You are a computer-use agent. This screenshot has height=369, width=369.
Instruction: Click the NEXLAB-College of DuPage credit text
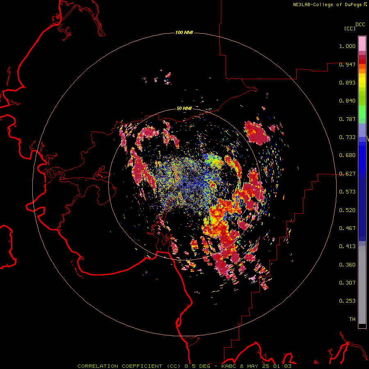(328, 5)
